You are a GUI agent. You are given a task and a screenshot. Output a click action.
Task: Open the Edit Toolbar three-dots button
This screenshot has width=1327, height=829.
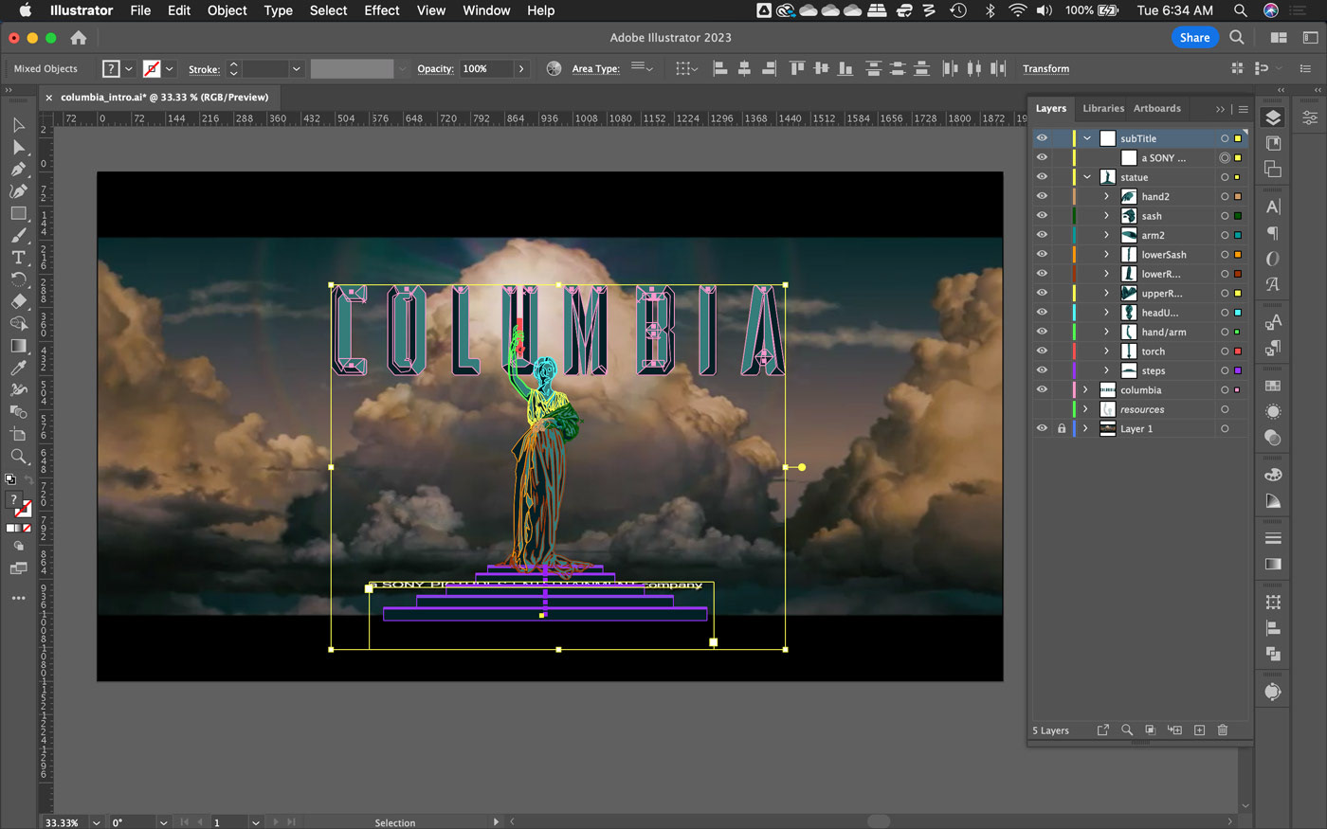pos(18,598)
